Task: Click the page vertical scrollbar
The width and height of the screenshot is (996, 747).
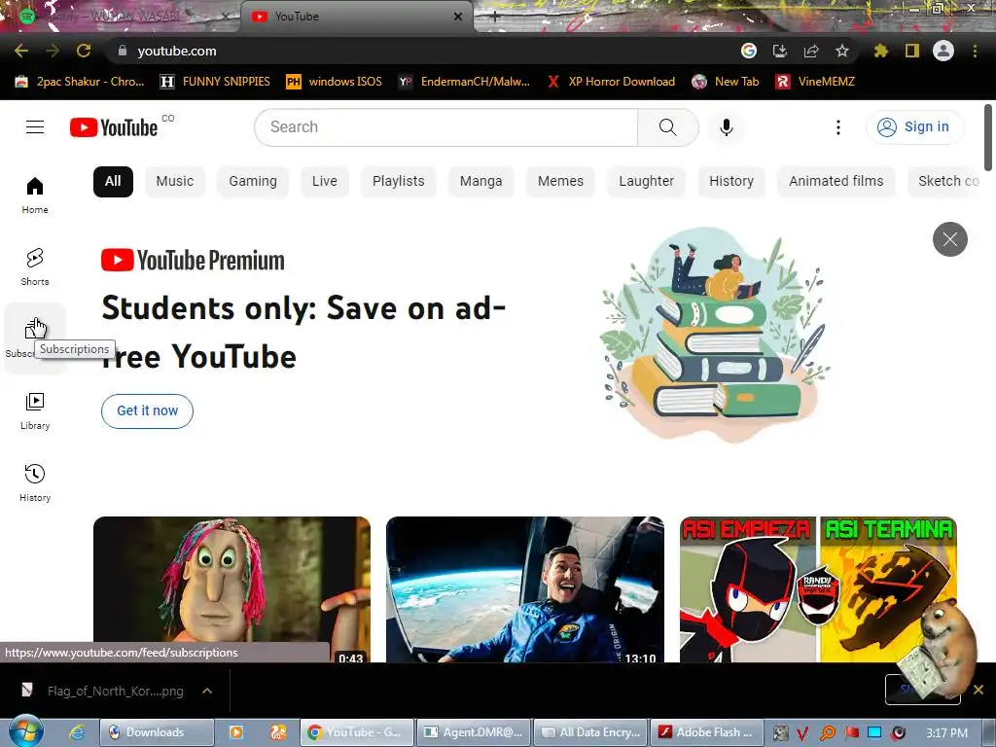Action: (x=988, y=137)
